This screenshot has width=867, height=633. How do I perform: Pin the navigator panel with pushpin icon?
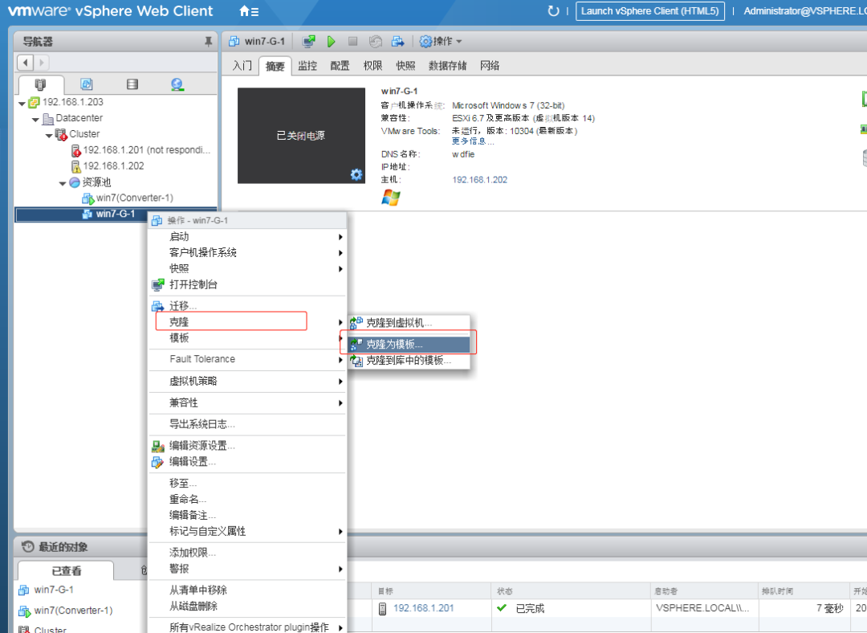[x=208, y=42]
